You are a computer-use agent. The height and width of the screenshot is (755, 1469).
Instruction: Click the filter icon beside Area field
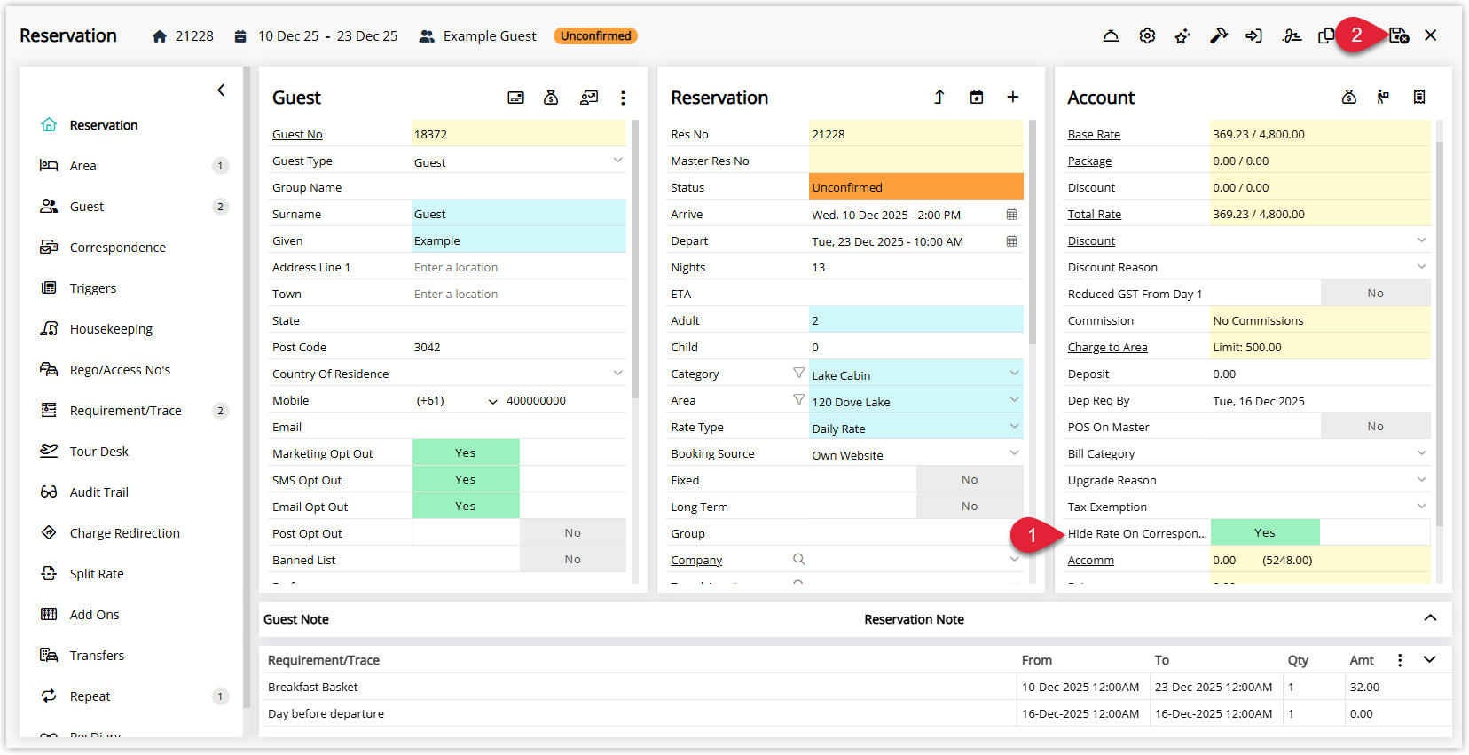[x=798, y=400]
